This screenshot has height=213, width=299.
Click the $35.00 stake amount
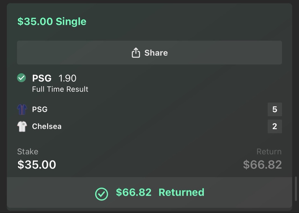pos(37,165)
